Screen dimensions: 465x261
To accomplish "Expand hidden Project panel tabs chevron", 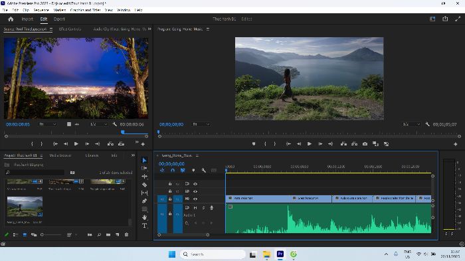I will click(133, 155).
